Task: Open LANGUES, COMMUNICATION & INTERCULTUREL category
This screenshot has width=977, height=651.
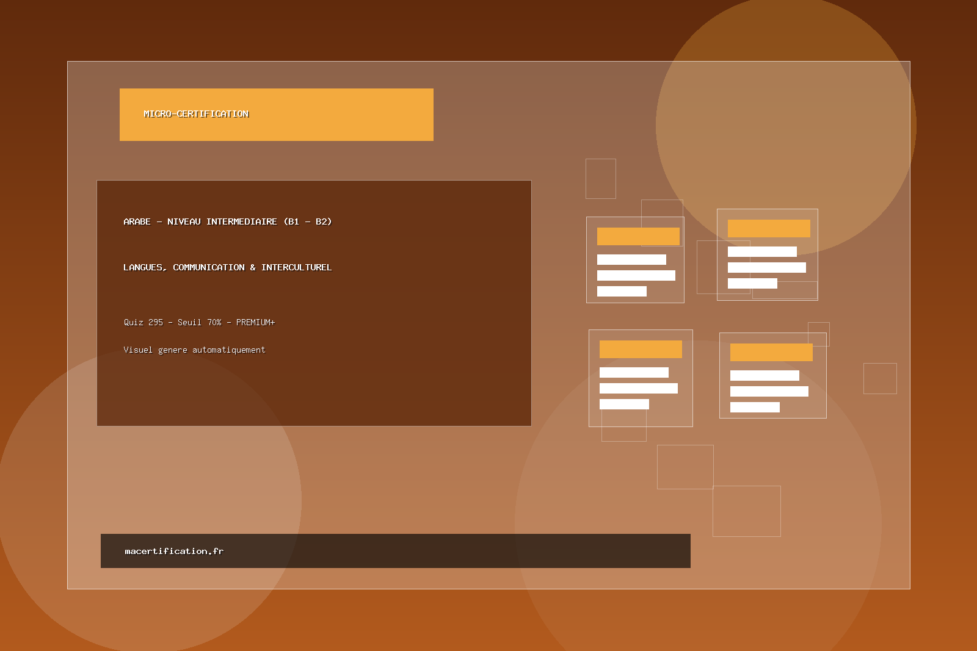Action: coord(227,267)
